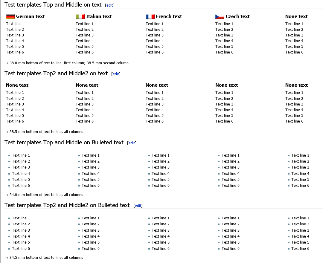This screenshot has height=263, width=323.
Task: Click the 'Italian text' column heading
Action: 99,16
